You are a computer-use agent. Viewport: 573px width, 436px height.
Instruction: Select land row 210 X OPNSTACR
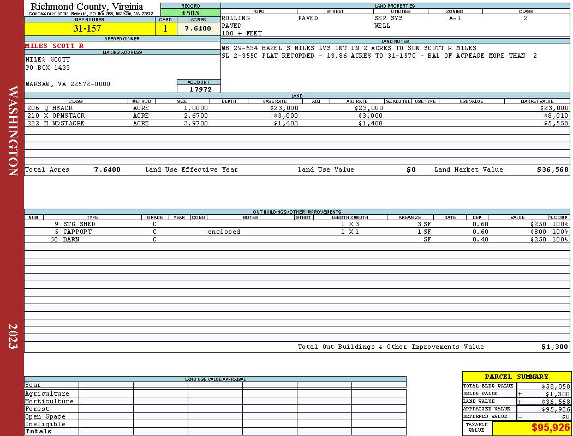[297, 116]
